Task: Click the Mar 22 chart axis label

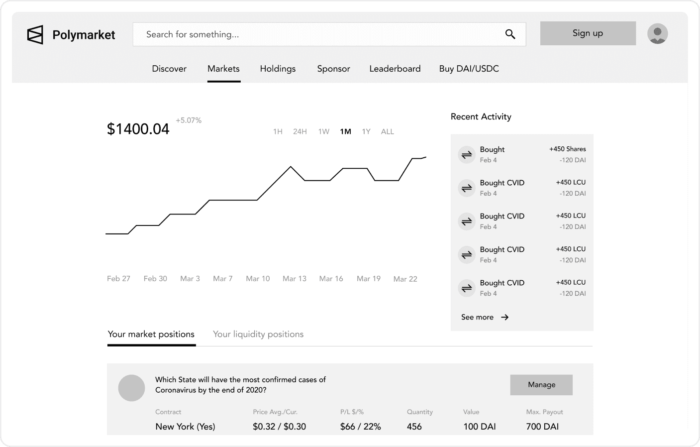Action: pos(405,279)
